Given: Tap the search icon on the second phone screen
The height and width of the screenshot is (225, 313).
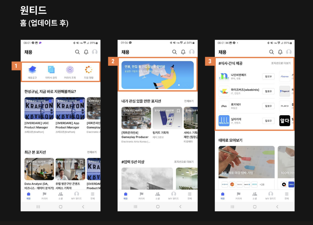Looking at the screenshot, I should (174, 52).
